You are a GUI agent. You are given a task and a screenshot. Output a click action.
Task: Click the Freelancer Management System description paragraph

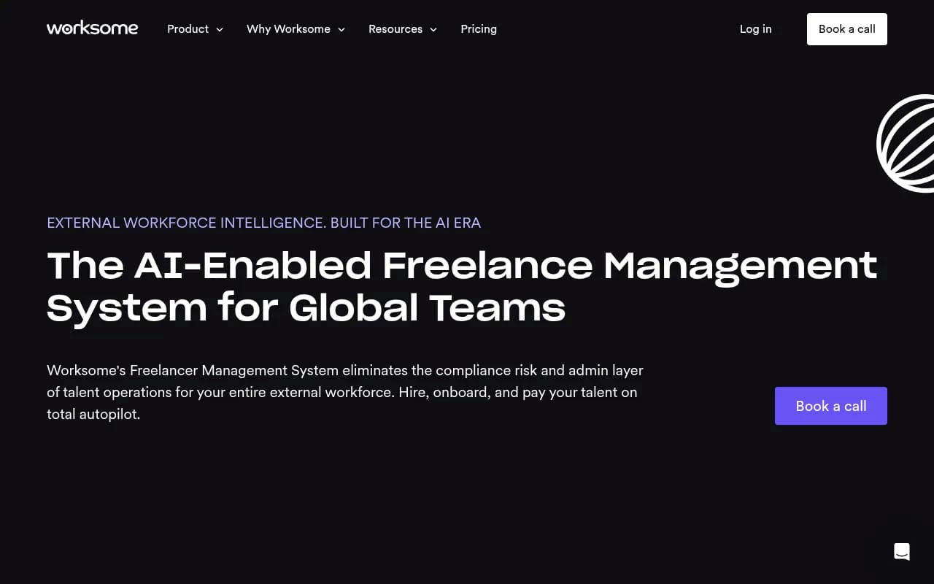click(345, 392)
